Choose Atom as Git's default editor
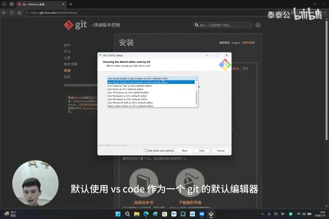 151,89
